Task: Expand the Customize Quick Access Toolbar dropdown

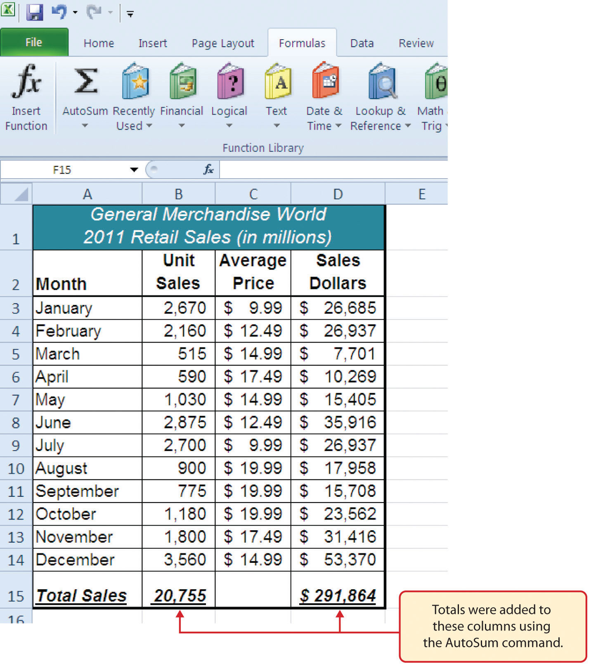Action: (x=130, y=14)
